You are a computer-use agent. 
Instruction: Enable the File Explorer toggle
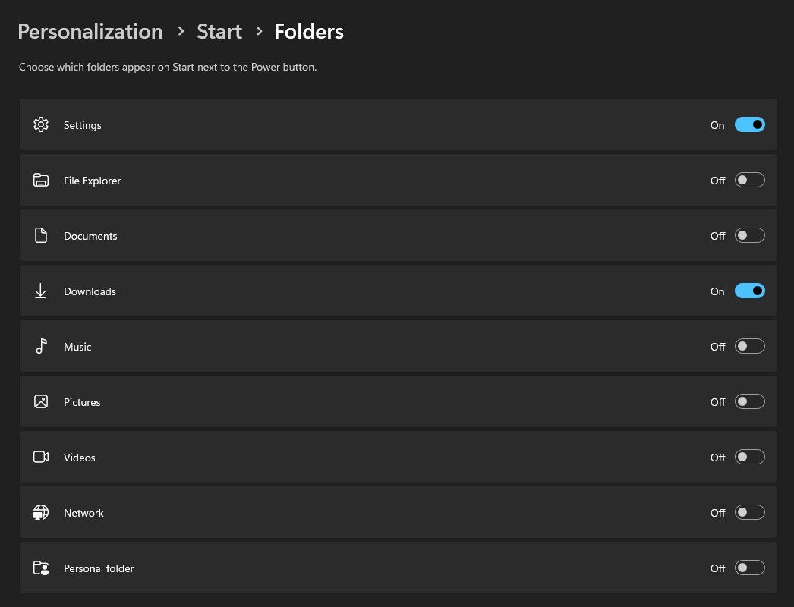pyautogui.click(x=749, y=181)
